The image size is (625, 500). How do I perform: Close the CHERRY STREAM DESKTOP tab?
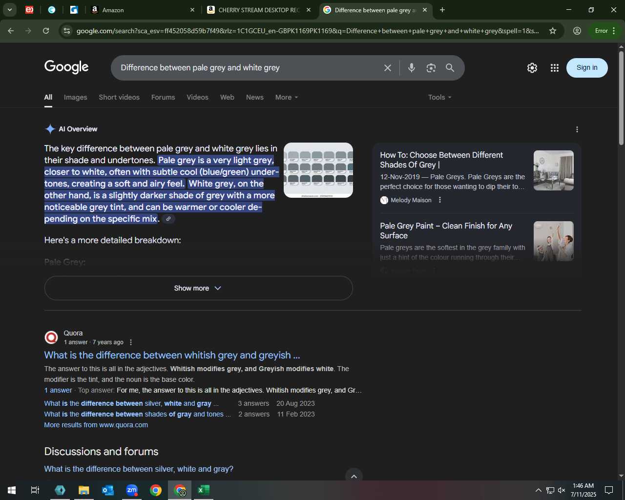click(x=309, y=10)
